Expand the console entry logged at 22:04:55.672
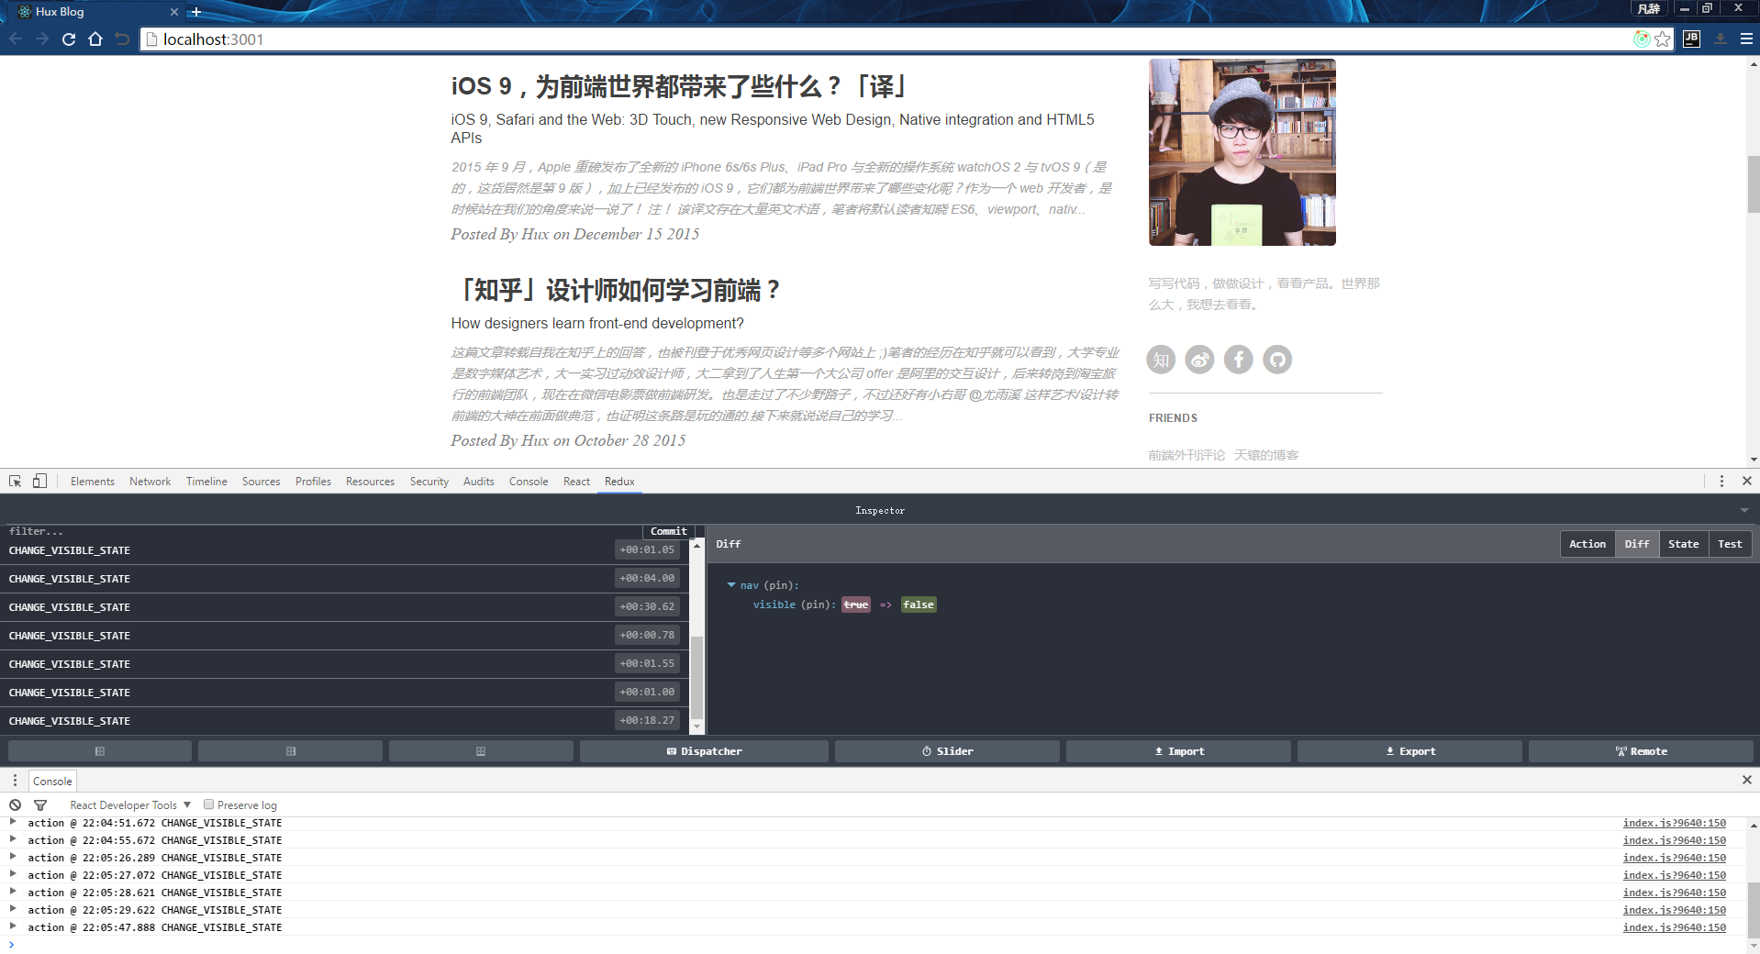1760x954 pixels. coord(13,839)
